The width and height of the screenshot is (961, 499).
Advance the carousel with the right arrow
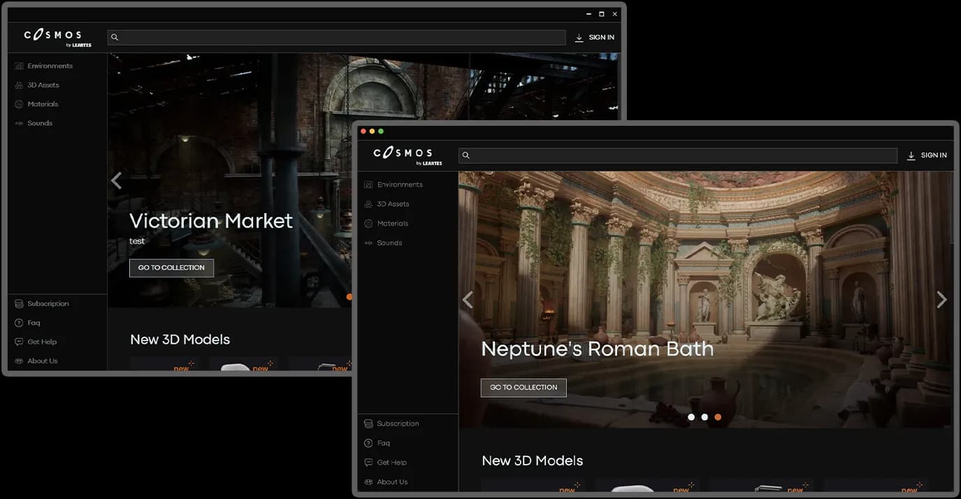[941, 299]
